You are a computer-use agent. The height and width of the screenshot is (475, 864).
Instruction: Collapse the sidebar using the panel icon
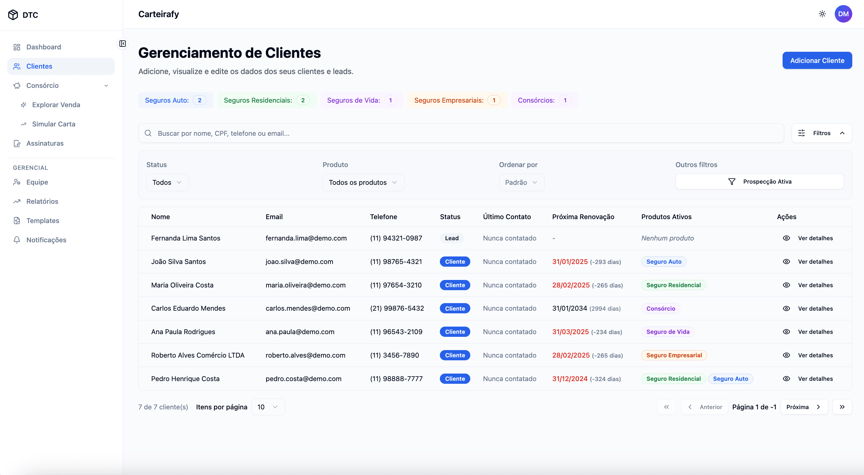[122, 44]
